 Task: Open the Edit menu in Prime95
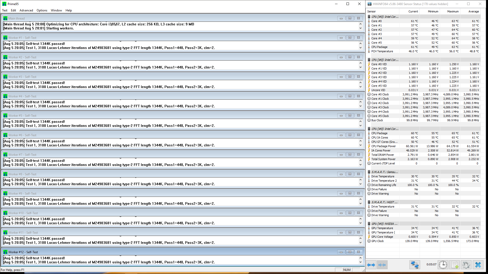[13, 10]
